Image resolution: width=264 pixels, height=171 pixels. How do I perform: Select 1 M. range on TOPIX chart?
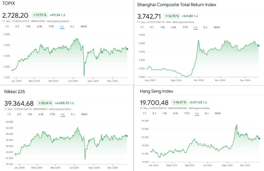coord(28,26)
